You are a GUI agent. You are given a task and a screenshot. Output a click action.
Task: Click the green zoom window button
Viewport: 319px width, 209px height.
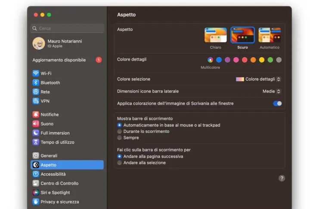tap(49, 15)
